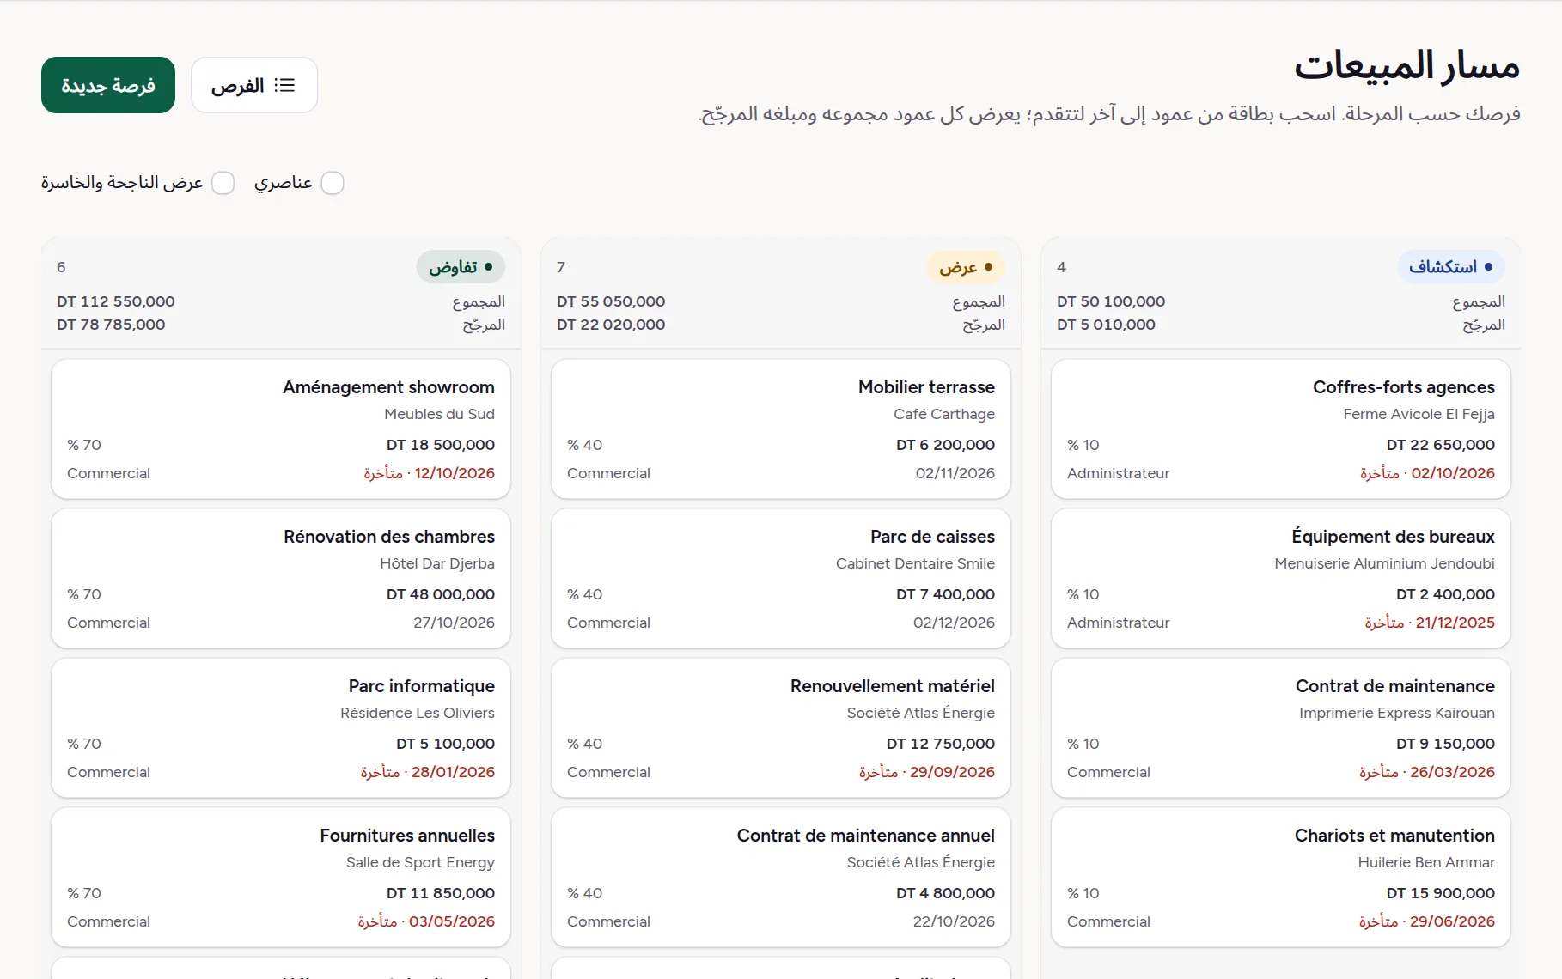Open the "Coffres-forts agences" opportunity card
This screenshot has width=1562, height=979.
point(1281,429)
